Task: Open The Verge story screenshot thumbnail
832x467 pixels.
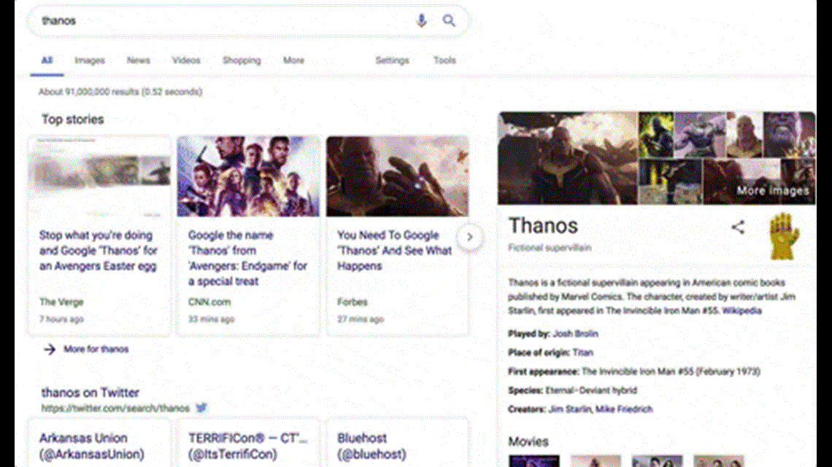Action: [x=99, y=176]
